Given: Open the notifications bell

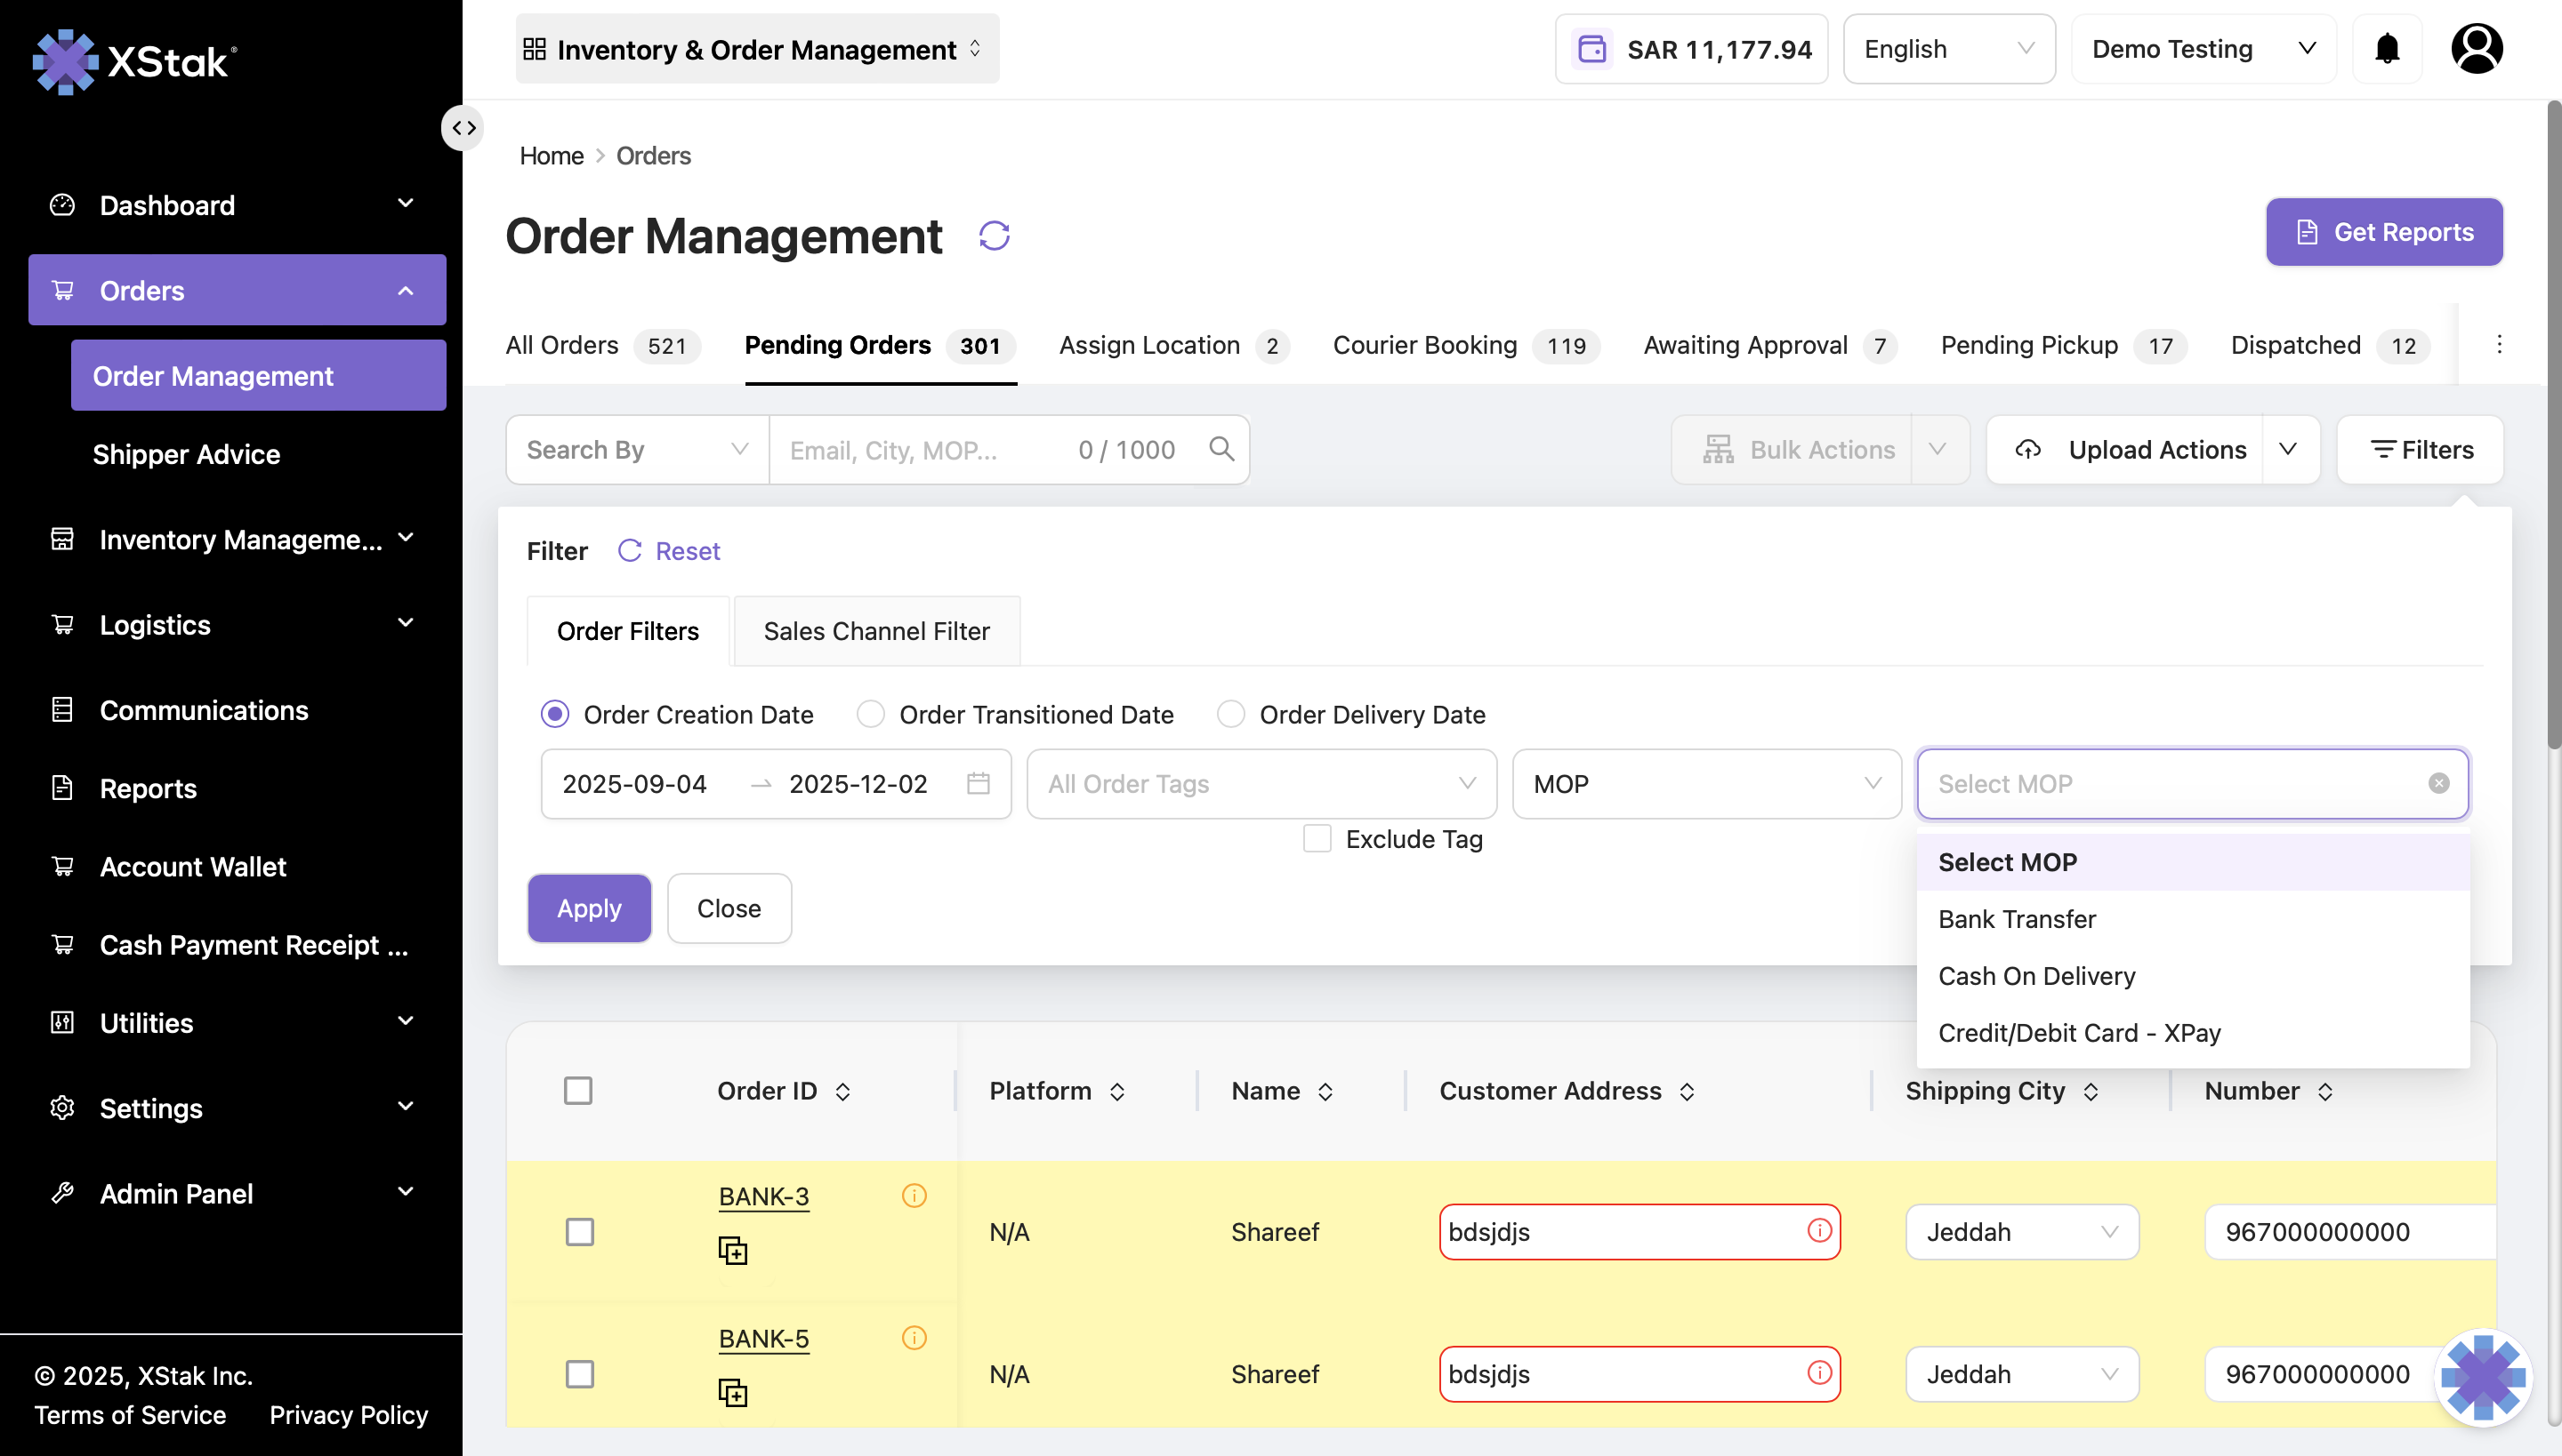Looking at the screenshot, I should (x=2387, y=49).
